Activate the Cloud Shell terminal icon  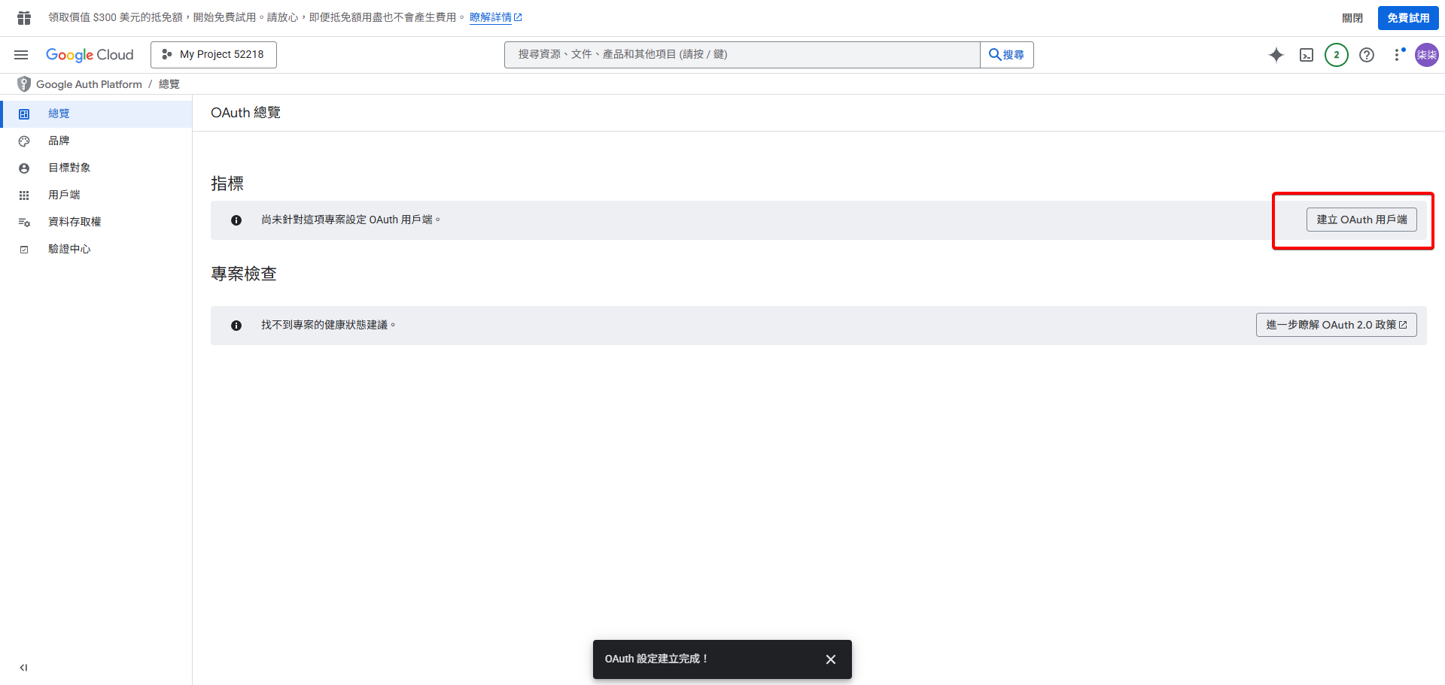1307,55
